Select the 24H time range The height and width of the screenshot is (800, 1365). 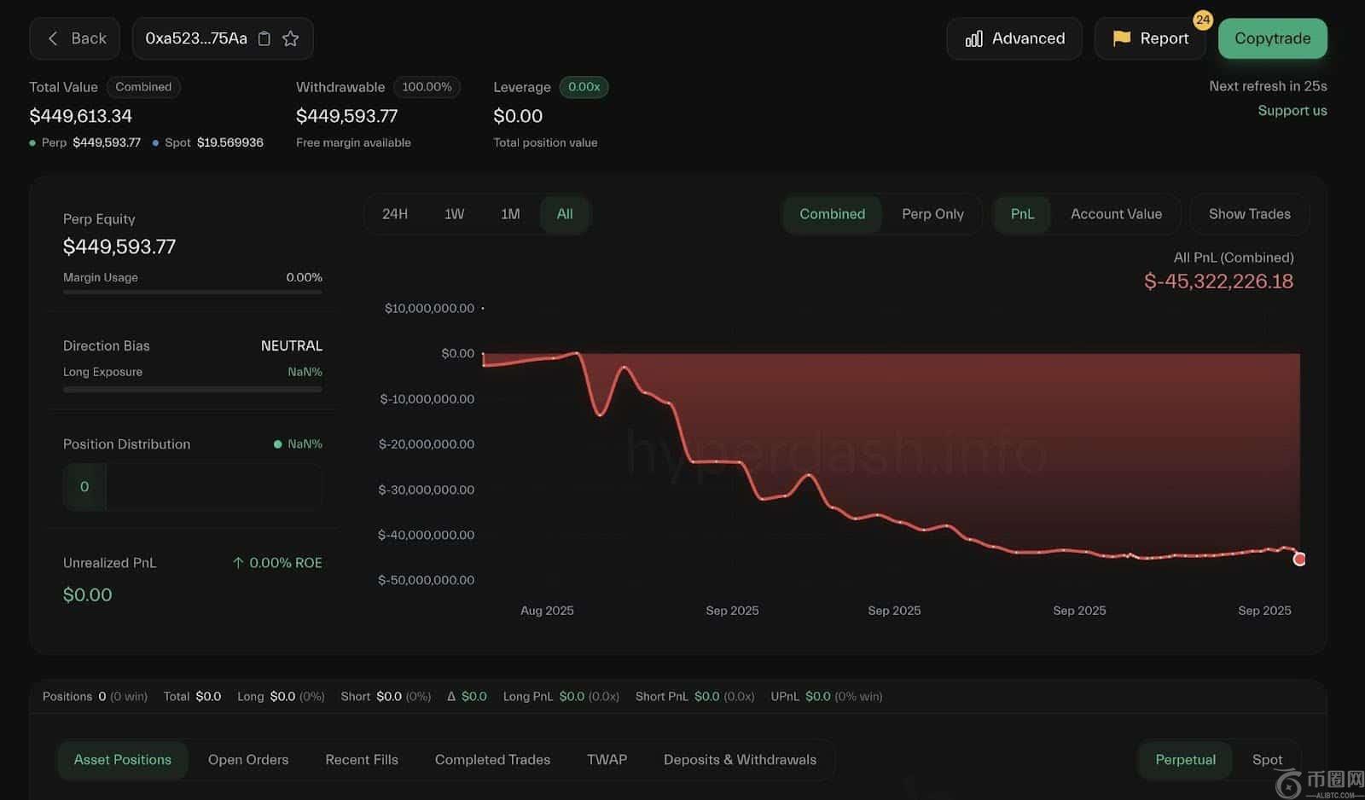point(394,214)
